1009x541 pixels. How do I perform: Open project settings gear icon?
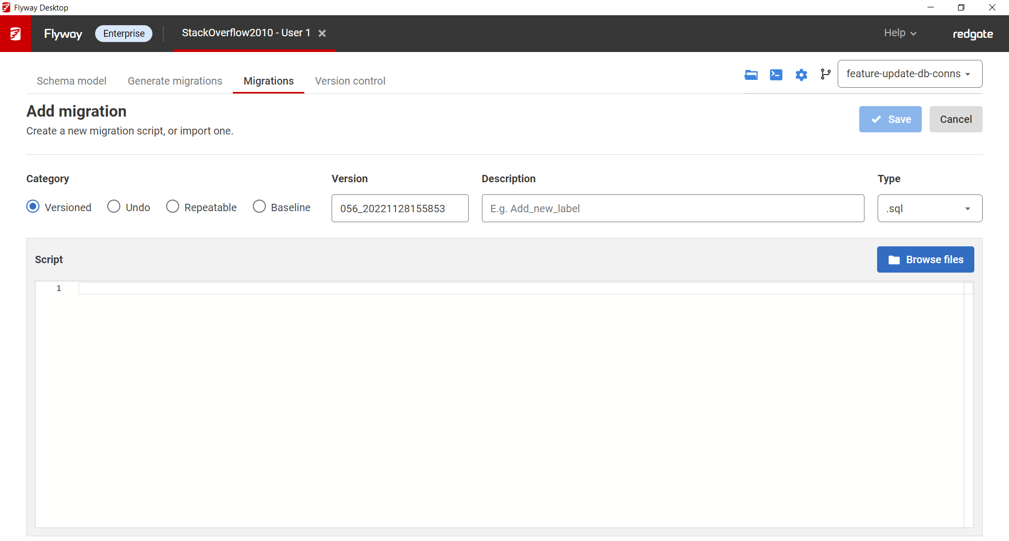[x=801, y=75]
